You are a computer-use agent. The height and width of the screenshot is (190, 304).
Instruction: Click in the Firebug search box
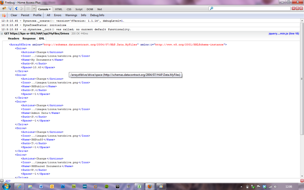251,8
